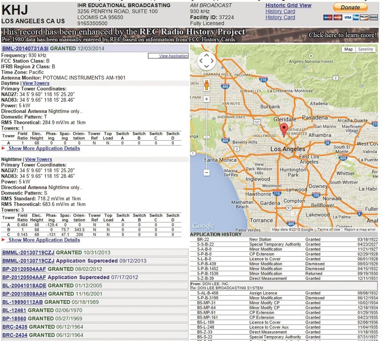382x341 pixels.
Task: Expand the BMML-20130719CZJ granted record
Action: coord(28,253)
